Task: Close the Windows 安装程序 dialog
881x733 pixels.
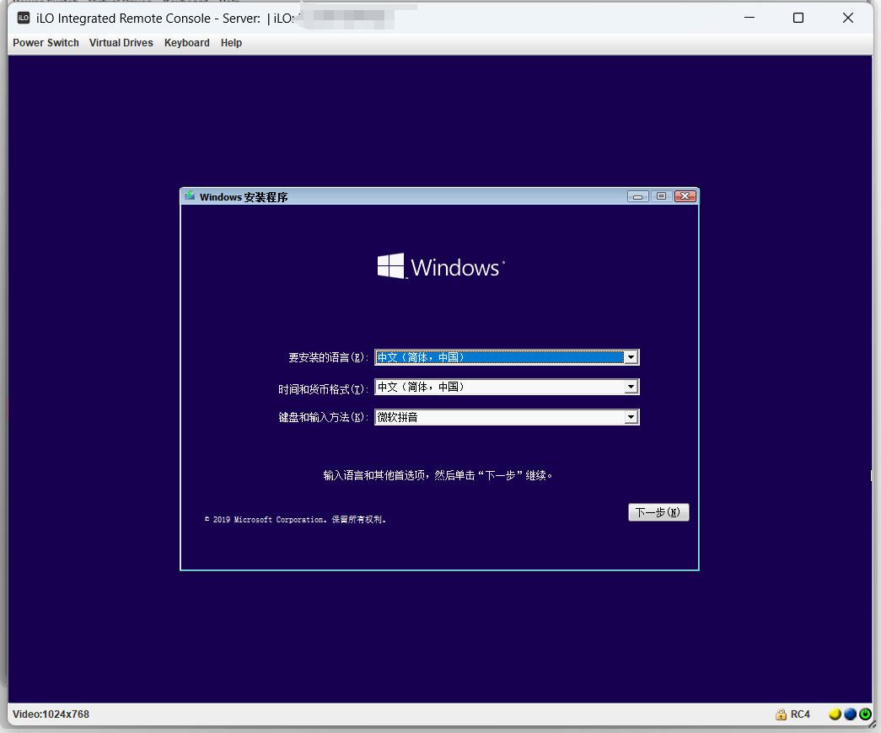Action: [x=685, y=196]
